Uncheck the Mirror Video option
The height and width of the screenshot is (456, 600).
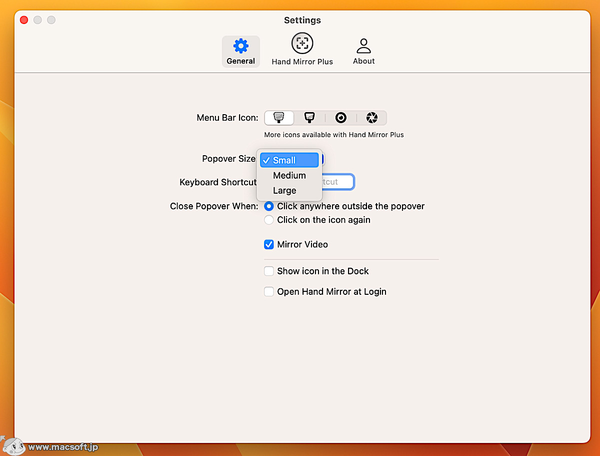(x=269, y=244)
